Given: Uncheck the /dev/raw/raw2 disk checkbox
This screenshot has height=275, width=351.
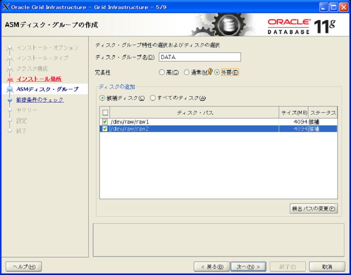Looking at the screenshot, I should point(105,129).
